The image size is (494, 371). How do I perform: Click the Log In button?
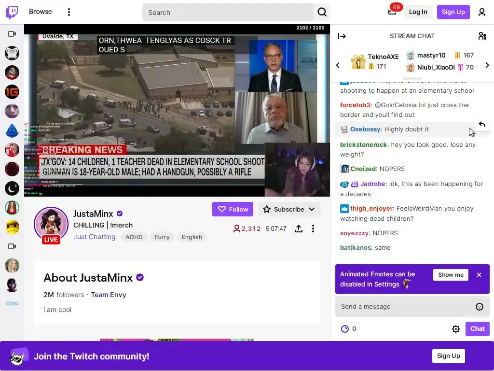[418, 12]
